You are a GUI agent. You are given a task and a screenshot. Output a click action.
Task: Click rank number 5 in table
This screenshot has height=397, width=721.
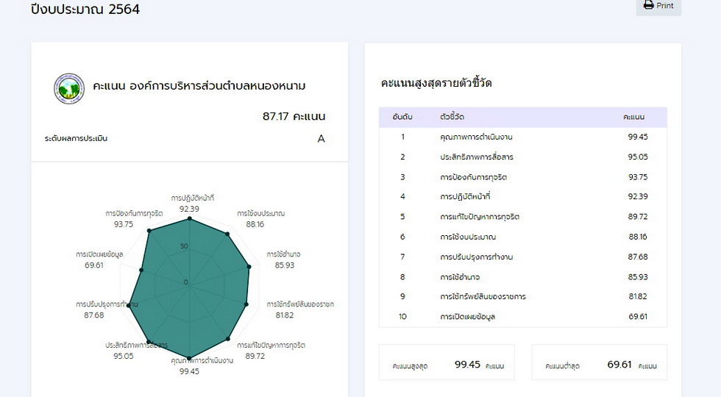(x=402, y=217)
